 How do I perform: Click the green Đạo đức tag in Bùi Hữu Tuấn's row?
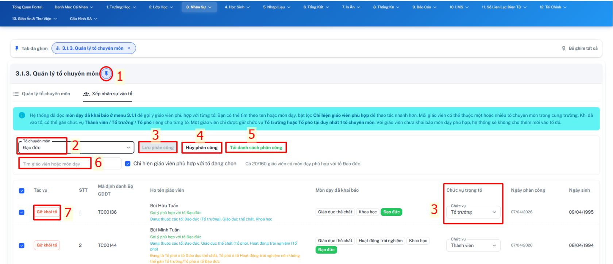coord(392,212)
